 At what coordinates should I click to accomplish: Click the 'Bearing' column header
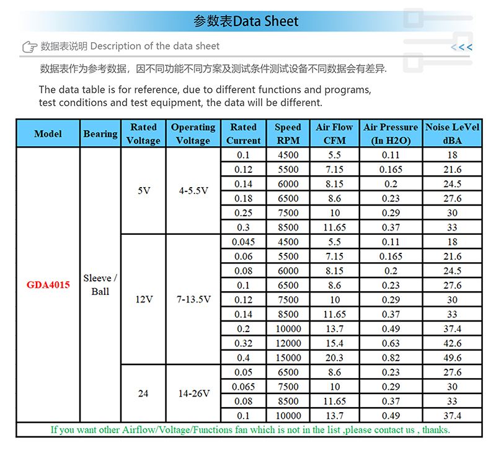pyautogui.click(x=100, y=133)
